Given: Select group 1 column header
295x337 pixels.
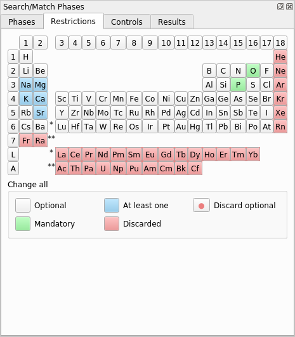Looking at the screenshot, I should tap(26, 43).
